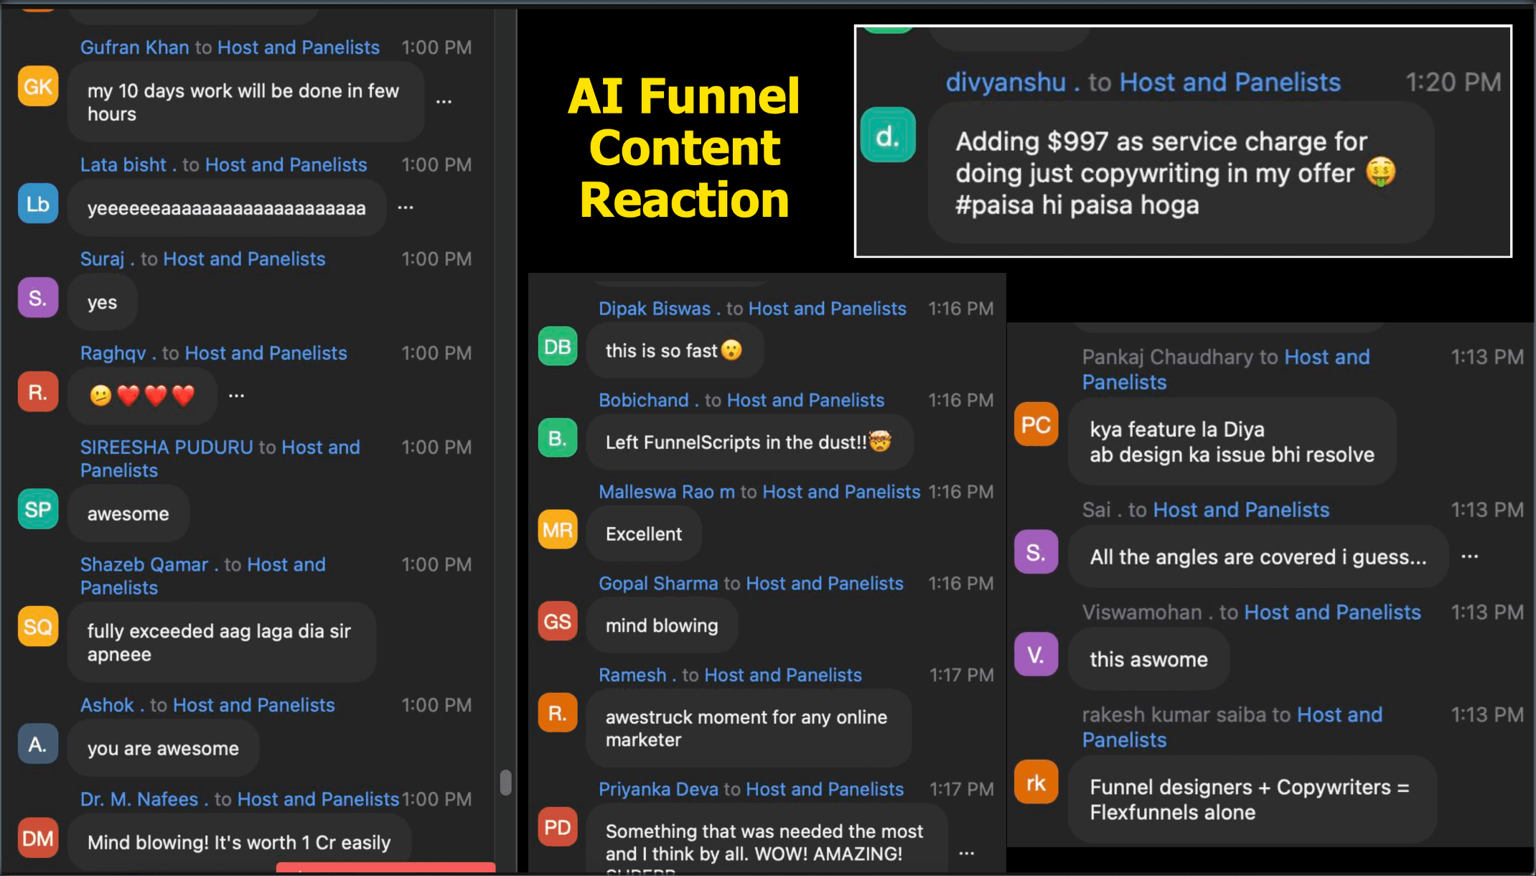The image size is (1536, 876).
Task: Click the MR avatar for Malleswa Rao
Action: 558,530
